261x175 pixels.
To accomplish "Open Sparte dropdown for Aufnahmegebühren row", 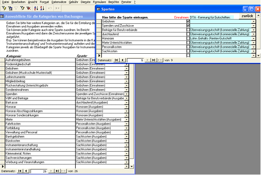I will click(127, 60).
